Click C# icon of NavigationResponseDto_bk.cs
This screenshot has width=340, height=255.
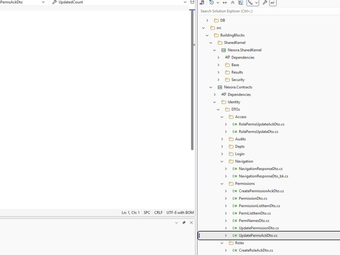235,176
